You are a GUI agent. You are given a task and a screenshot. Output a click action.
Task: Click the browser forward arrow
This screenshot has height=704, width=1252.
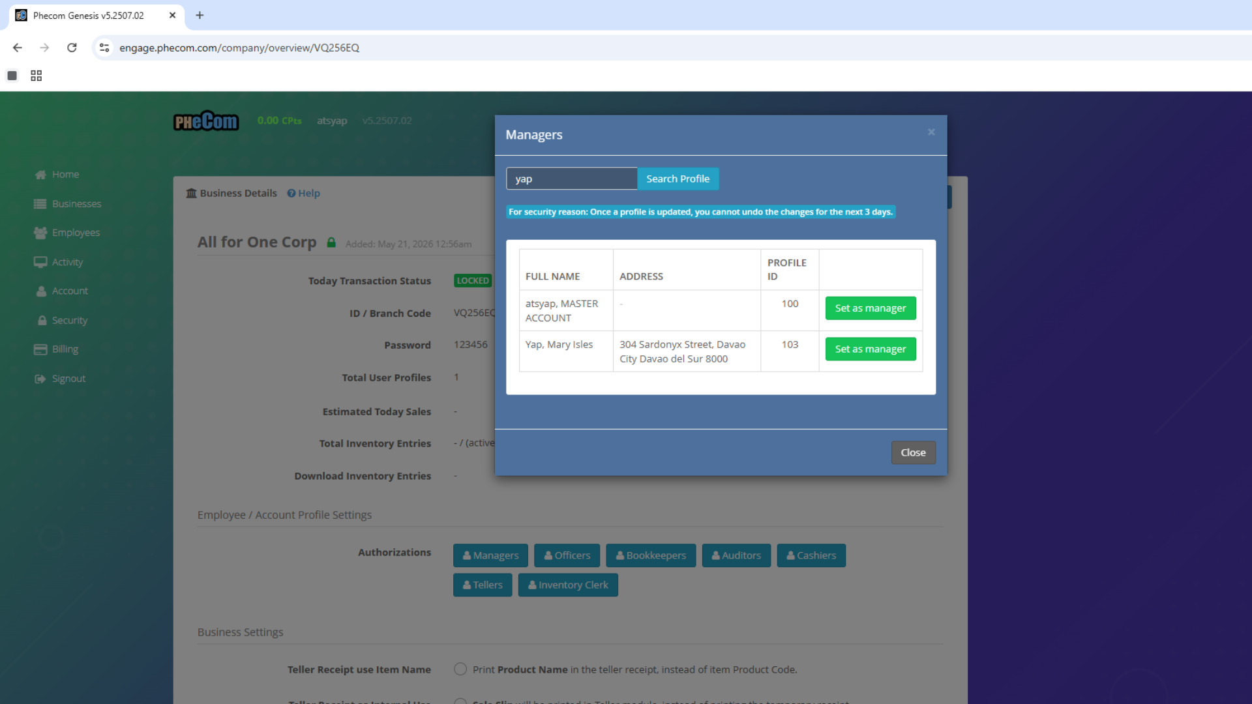coord(44,48)
